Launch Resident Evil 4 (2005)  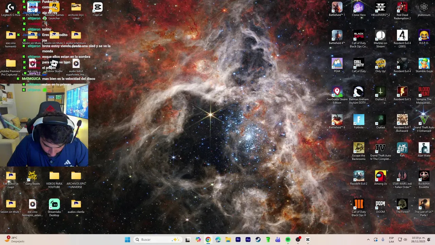(x=402, y=39)
